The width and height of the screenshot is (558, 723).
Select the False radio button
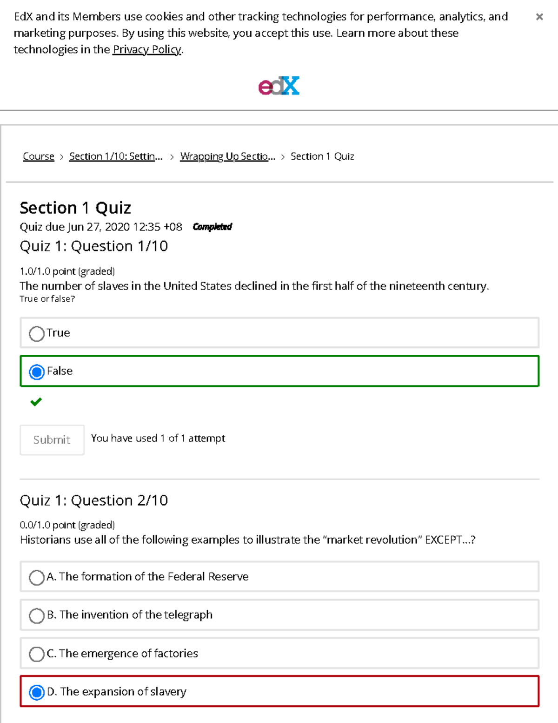coord(36,372)
